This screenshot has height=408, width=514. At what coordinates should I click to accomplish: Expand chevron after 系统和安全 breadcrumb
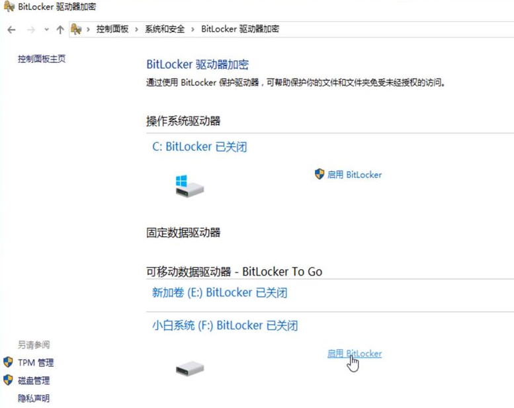pyautogui.click(x=193, y=30)
